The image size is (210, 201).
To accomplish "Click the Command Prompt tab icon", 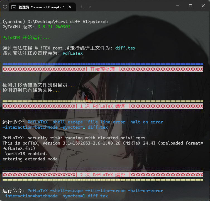I will [14, 7].
